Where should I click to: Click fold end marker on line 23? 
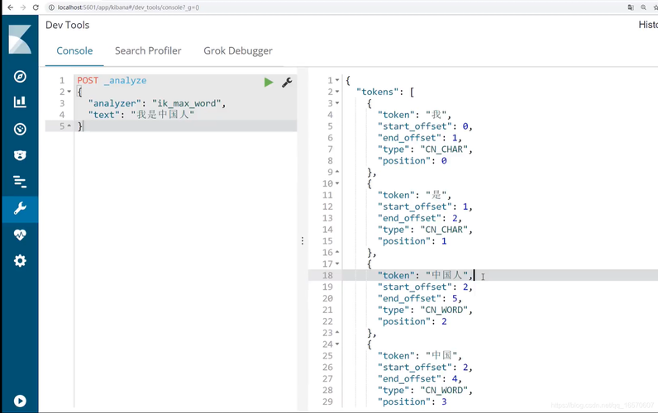point(337,333)
